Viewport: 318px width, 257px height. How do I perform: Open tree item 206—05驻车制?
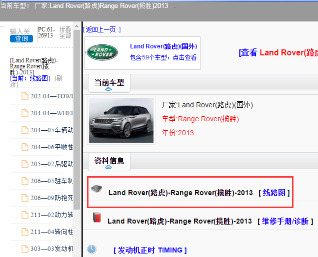click(x=51, y=181)
